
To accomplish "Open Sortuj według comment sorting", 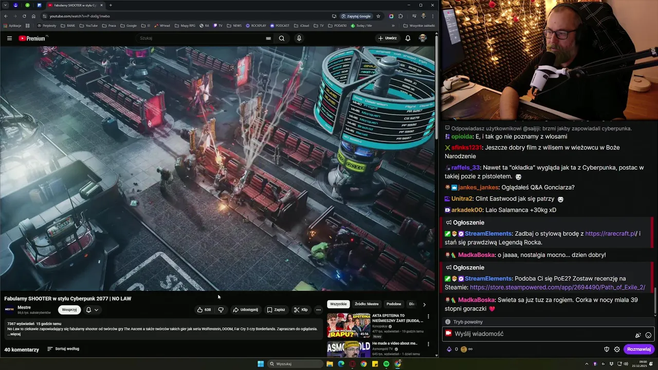I will coord(63,349).
